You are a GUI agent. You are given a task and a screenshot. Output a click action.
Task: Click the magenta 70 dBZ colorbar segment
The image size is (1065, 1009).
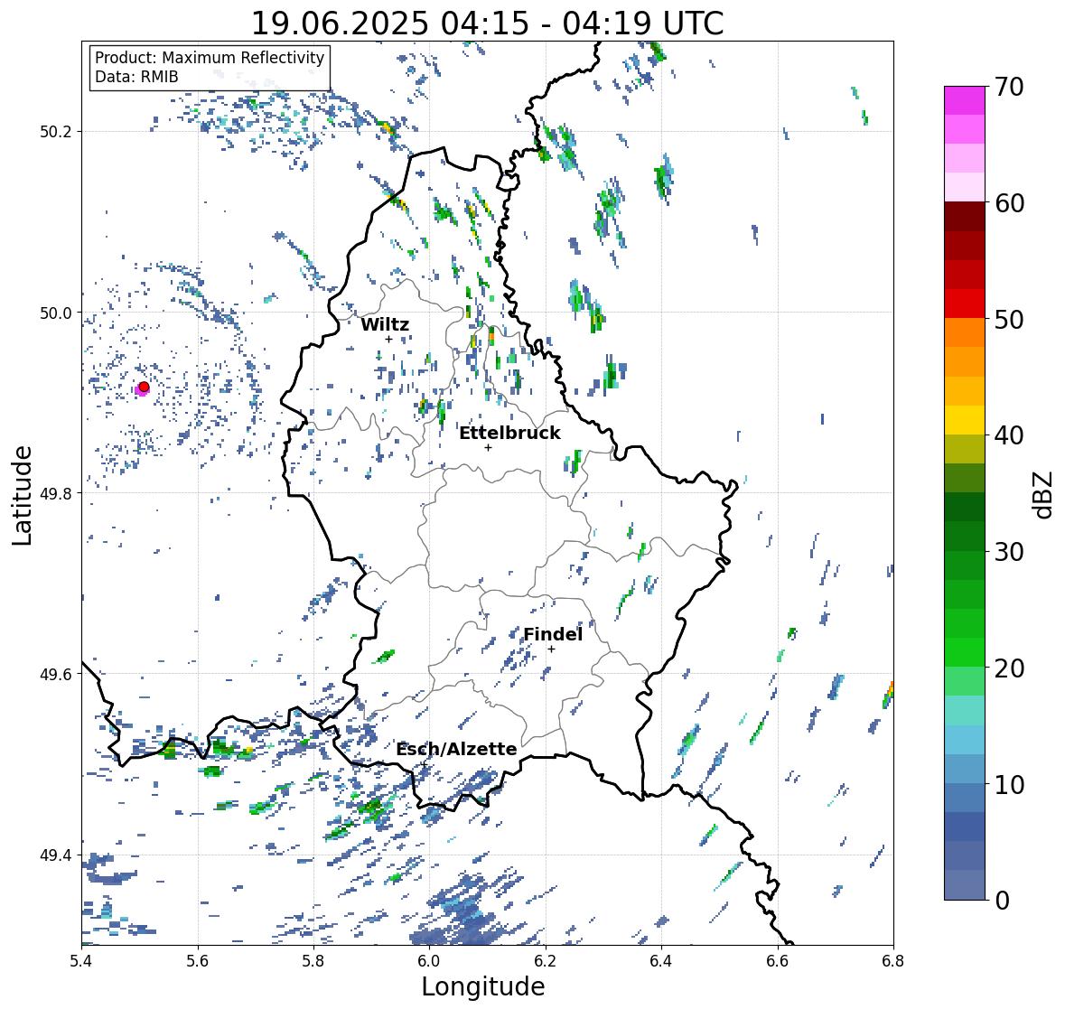[965, 100]
